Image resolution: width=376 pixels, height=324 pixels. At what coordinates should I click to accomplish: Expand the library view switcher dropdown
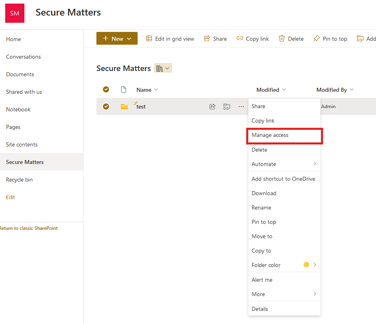163,68
